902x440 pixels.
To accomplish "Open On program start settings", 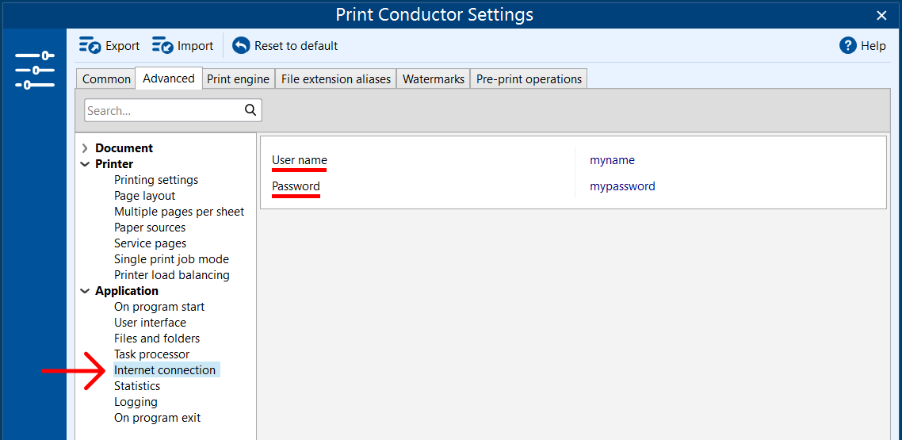I will (x=159, y=307).
